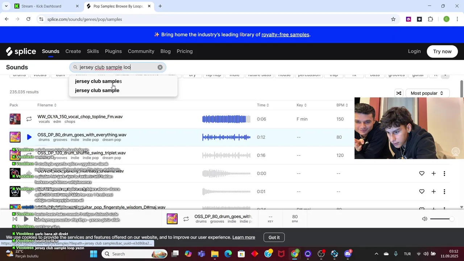Like the sample with time 0:00
Screen dimensions: 464x261
click(x=422, y=174)
